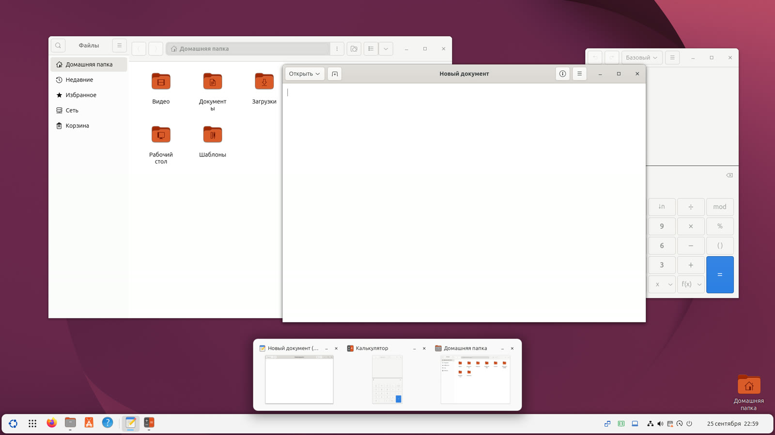Click the search icon in Files
The height and width of the screenshot is (435, 775).
[x=58, y=45]
